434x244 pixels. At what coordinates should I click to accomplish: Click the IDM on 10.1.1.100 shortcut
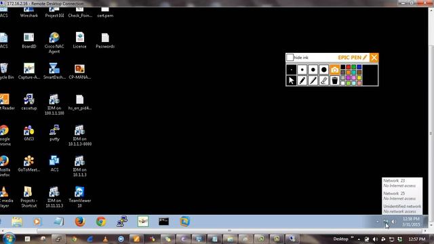[54, 104]
